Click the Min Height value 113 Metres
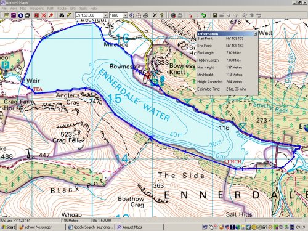 [234, 75]
